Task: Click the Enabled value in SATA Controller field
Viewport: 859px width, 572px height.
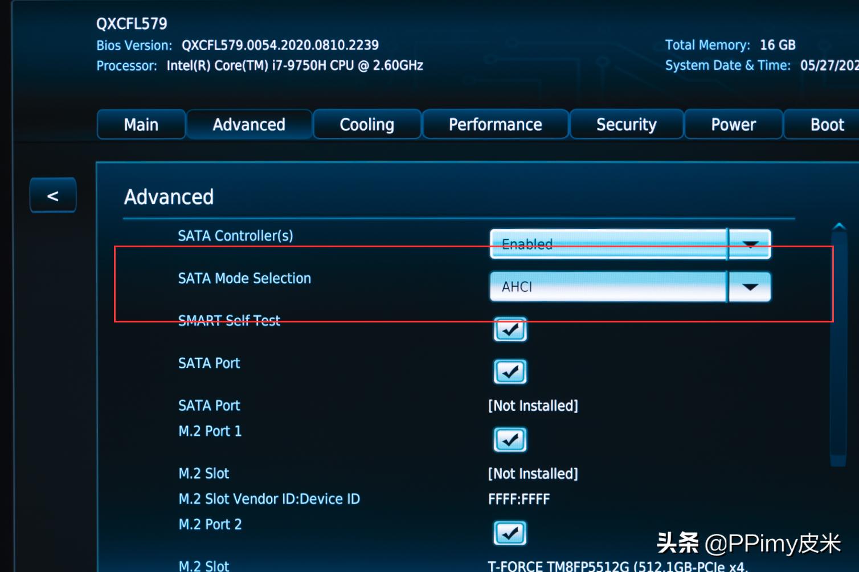Action: click(608, 244)
